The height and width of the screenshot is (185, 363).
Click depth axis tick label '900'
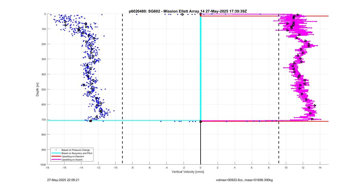tap(43, 150)
